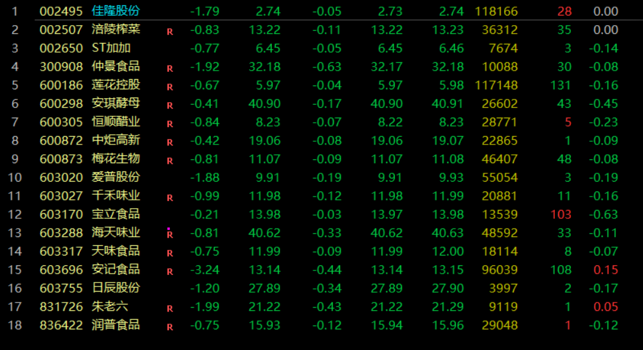The width and height of the screenshot is (643, 350).
Task: Click stock code 603755
Action: [x=61, y=288]
